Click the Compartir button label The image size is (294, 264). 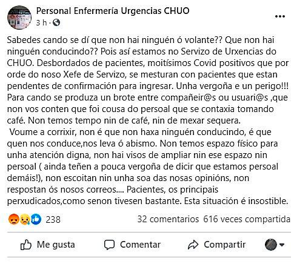(225, 245)
